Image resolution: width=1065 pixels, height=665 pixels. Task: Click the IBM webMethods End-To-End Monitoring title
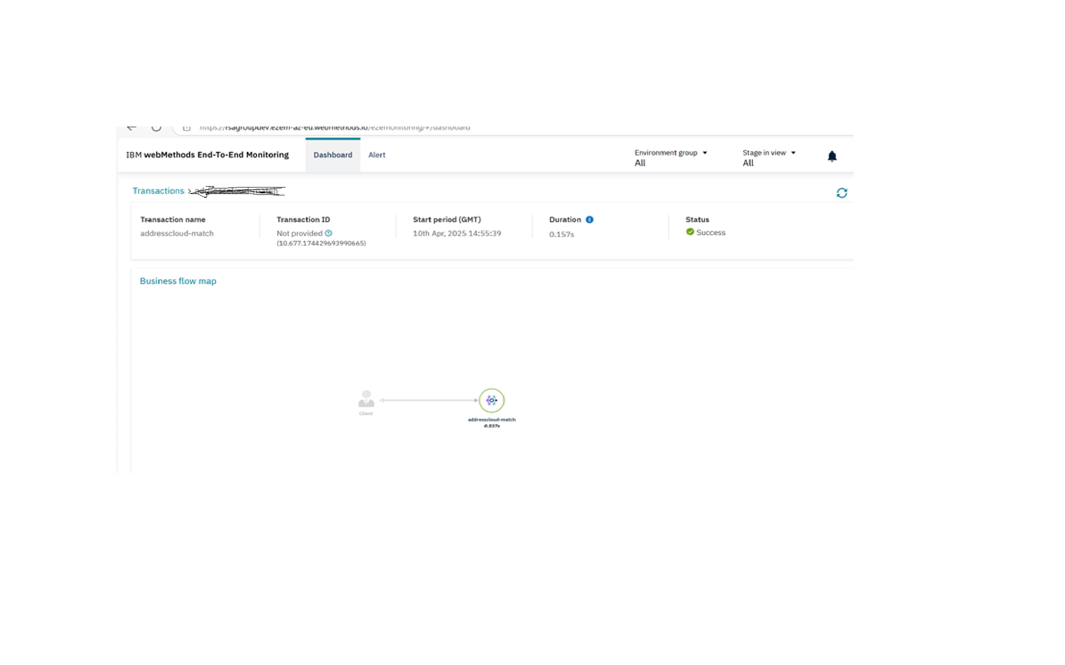pyautogui.click(x=207, y=155)
